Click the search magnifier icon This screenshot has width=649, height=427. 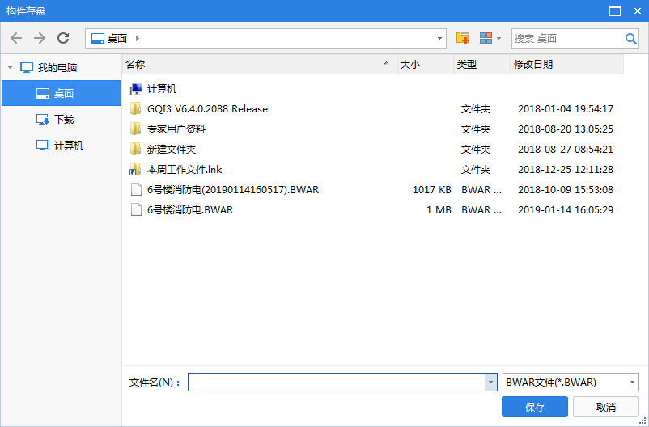pos(630,38)
